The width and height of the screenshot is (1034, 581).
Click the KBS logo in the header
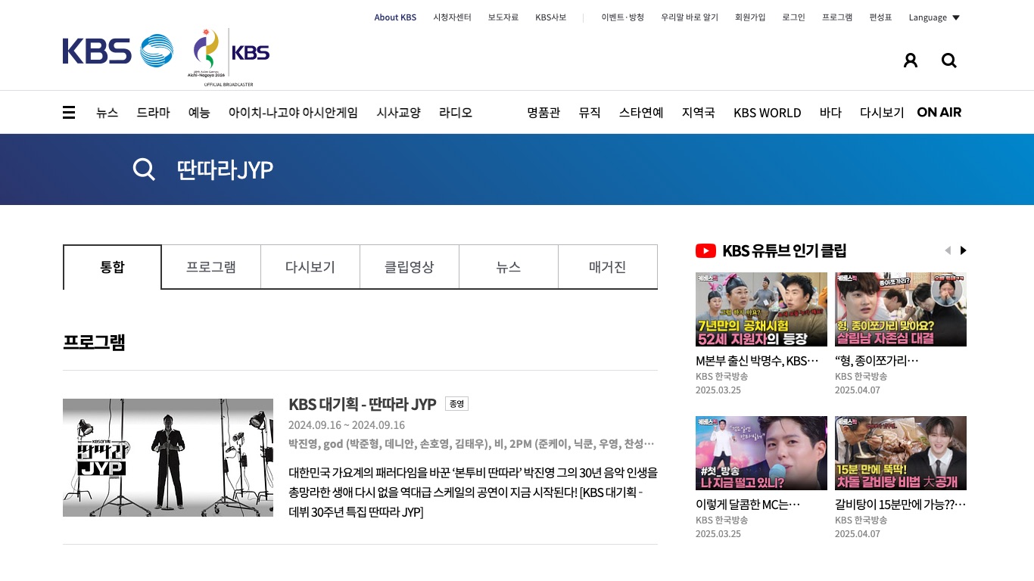point(118,51)
